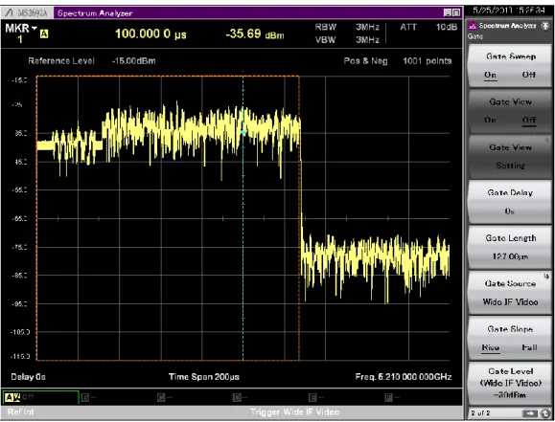Click the Anritsu MS2692A logo in title bar

[x=27, y=13]
